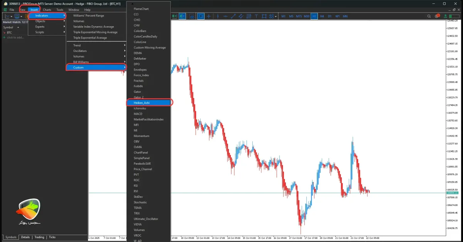
Task: Select Triple Exponential Moving Average
Action: point(95,32)
